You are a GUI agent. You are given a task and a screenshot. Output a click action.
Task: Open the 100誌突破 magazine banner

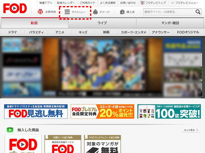click(x=169, y=112)
